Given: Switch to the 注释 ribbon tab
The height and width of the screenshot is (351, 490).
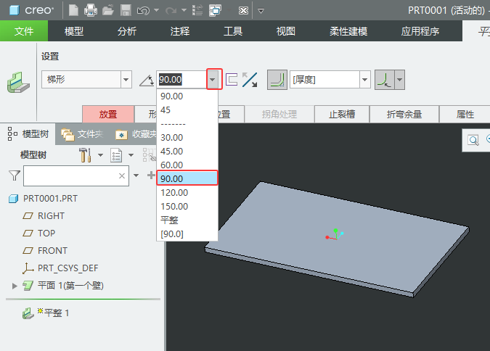Looking at the screenshot, I should pos(180,31).
